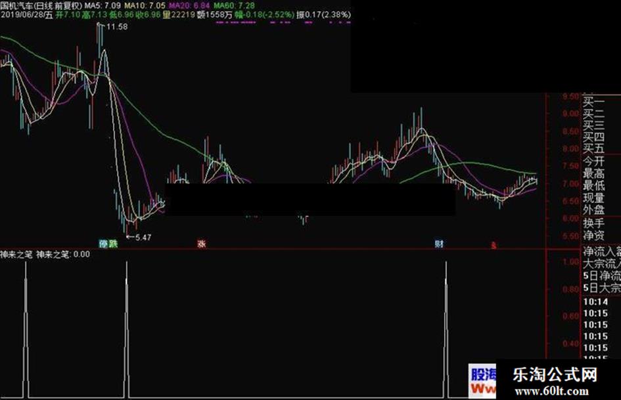The width and height of the screenshot is (621, 400).
Task: Select the MA20: 6.84 indicator label
Action: point(189,5)
